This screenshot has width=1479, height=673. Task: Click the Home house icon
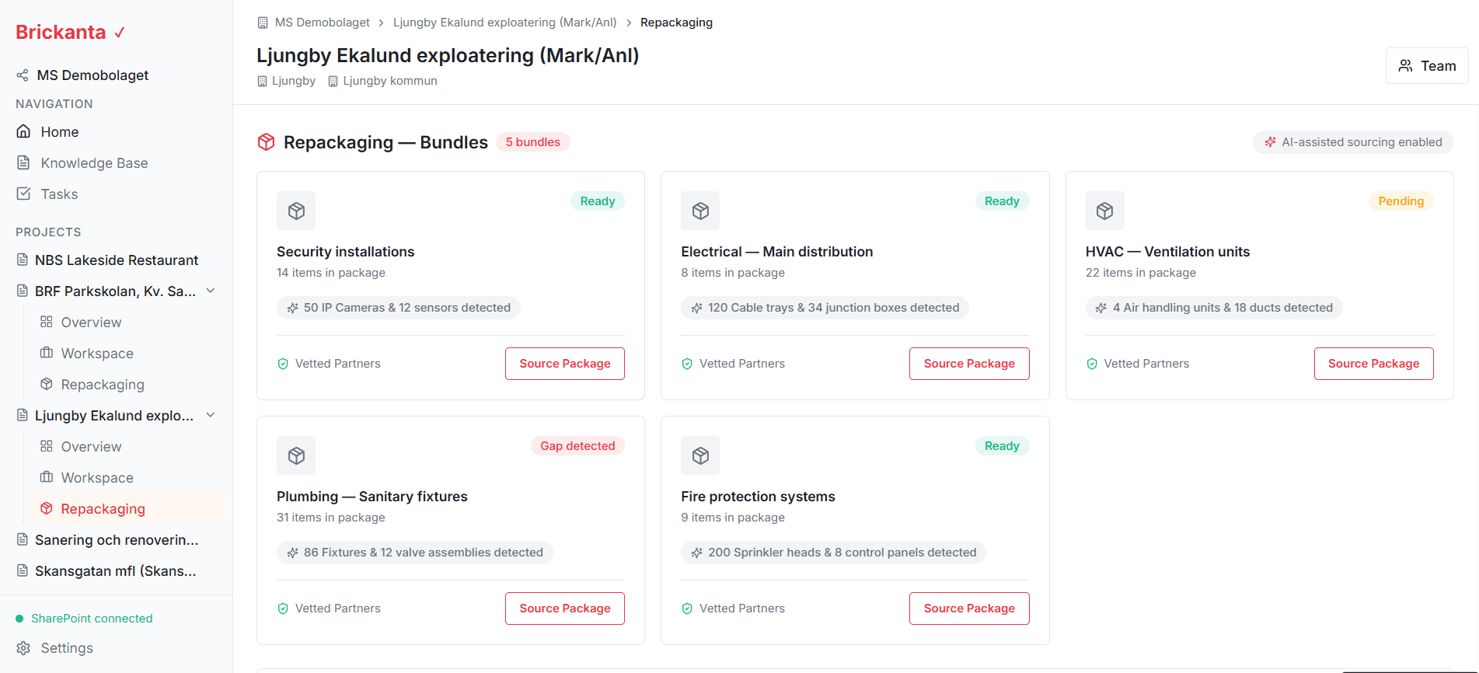point(23,132)
